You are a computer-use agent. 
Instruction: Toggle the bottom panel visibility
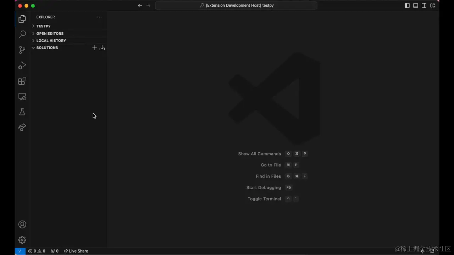coord(415,5)
